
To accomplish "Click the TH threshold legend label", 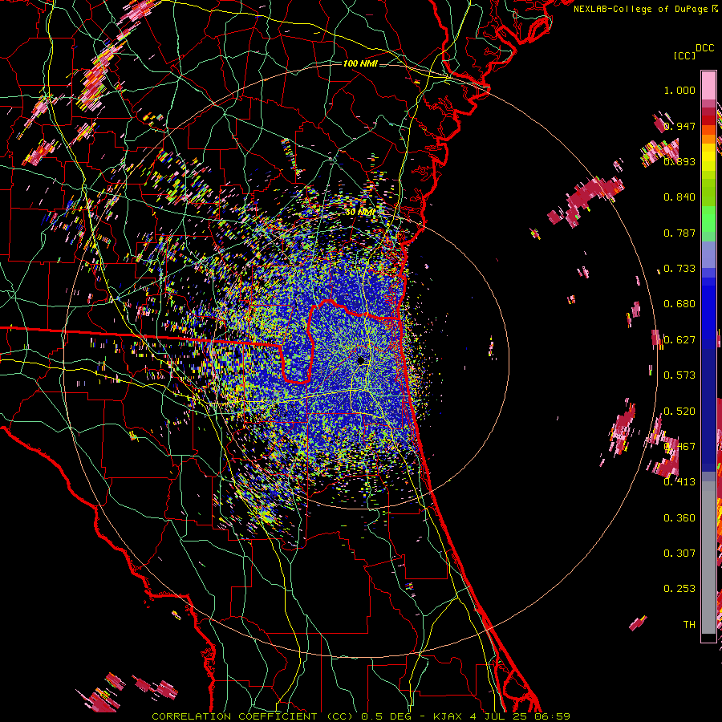I will (x=689, y=625).
